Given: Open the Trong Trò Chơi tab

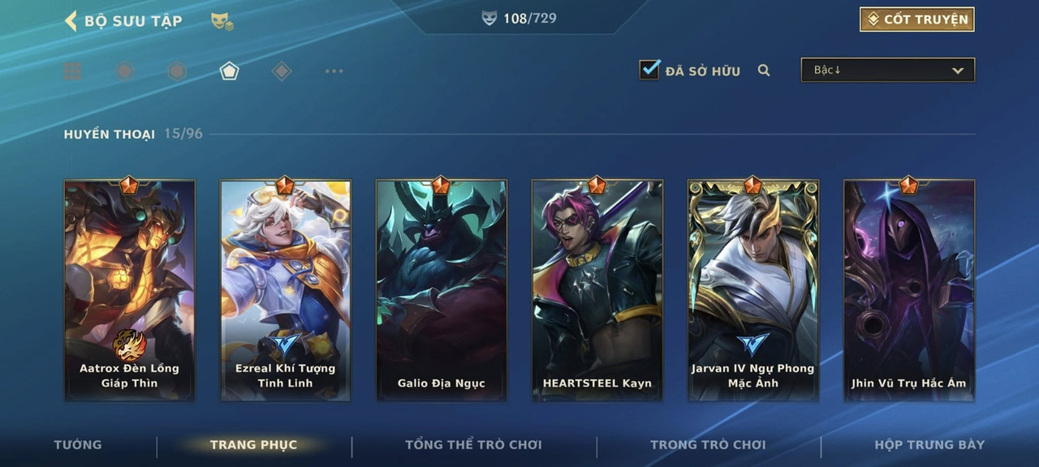Looking at the screenshot, I should click(708, 444).
